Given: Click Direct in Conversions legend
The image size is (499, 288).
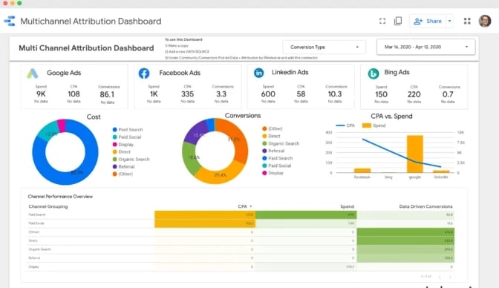Looking at the screenshot, I should [271, 136].
